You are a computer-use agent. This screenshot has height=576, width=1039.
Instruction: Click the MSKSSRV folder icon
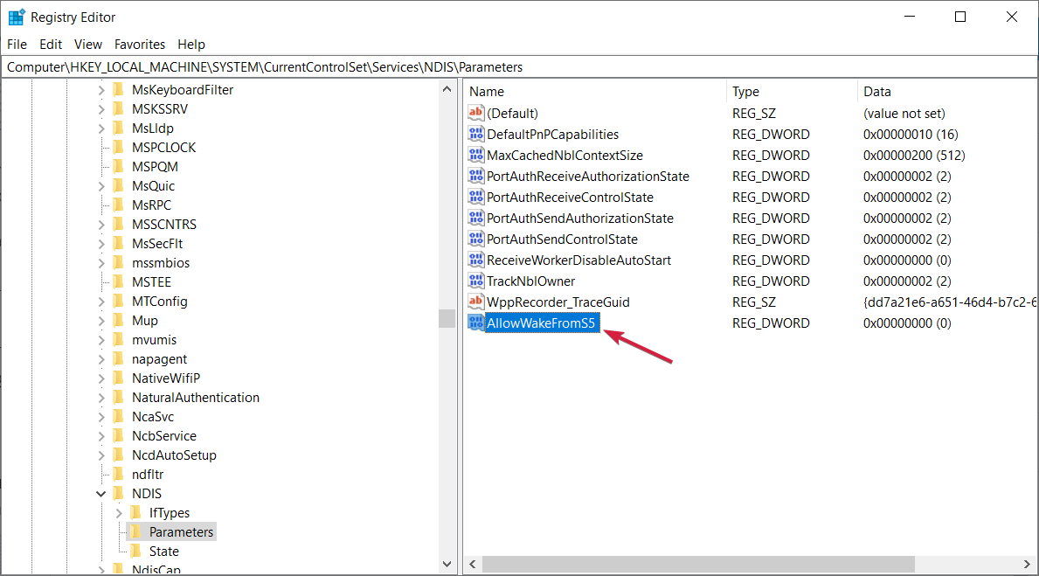point(119,108)
